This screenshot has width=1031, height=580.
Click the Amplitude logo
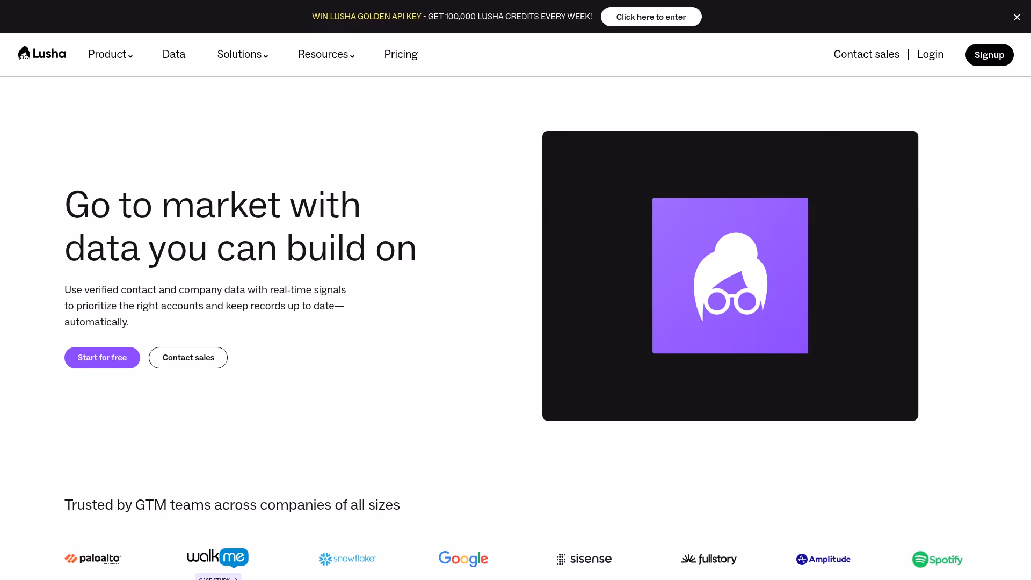(x=823, y=559)
